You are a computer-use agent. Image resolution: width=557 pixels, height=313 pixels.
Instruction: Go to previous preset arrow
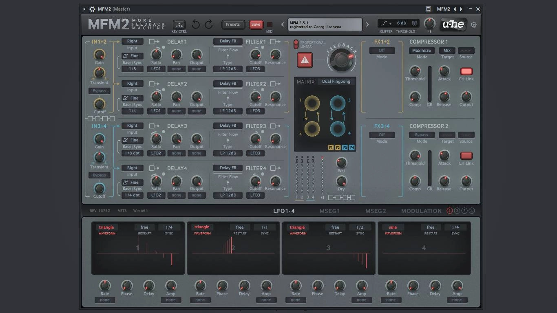pos(283,24)
